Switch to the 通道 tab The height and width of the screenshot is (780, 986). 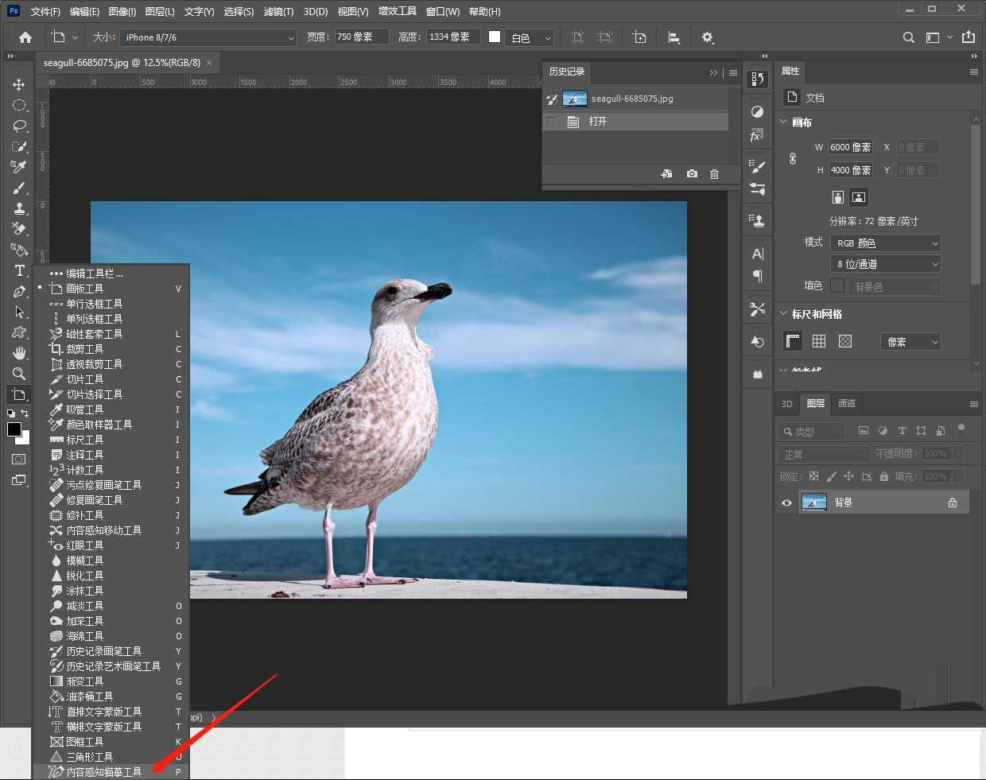coord(847,404)
